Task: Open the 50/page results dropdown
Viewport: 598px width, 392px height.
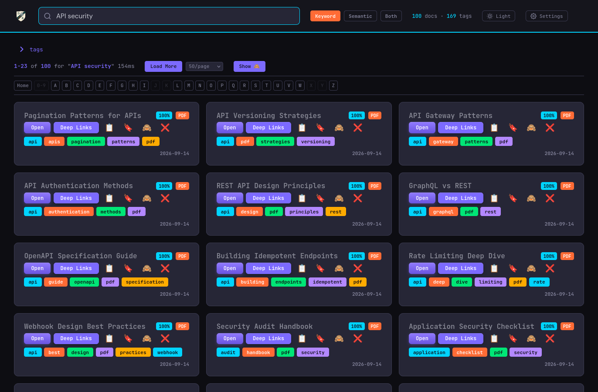Action: click(204, 66)
